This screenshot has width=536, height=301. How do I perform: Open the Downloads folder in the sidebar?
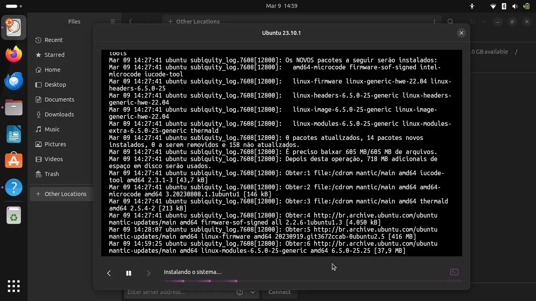[x=59, y=114]
